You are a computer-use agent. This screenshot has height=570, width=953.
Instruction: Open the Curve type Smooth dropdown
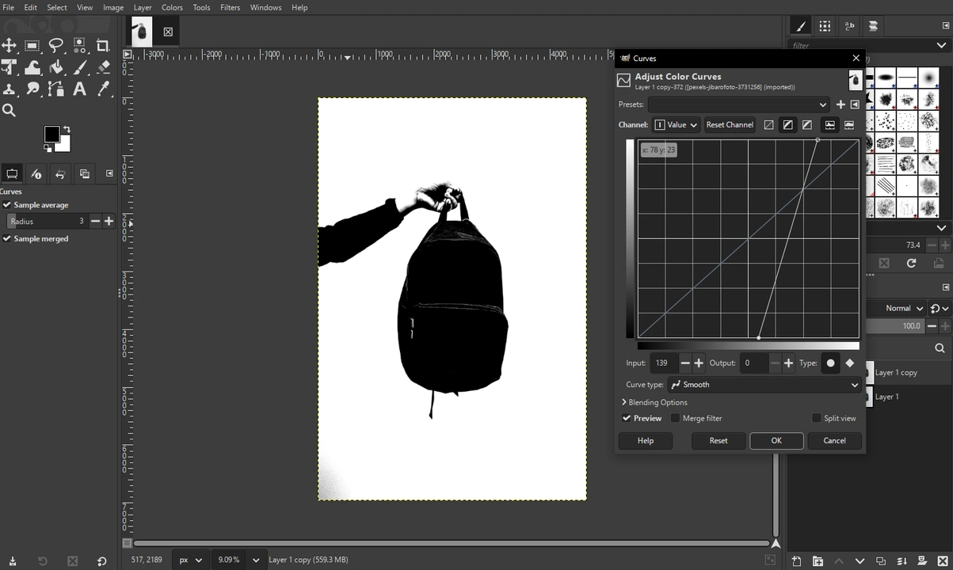(x=764, y=385)
